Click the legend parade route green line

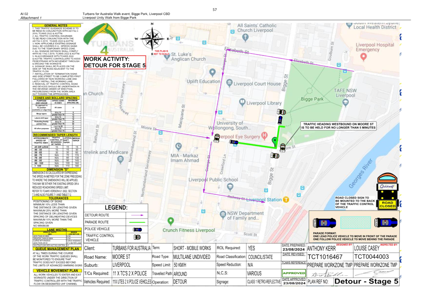click(137, 222)
